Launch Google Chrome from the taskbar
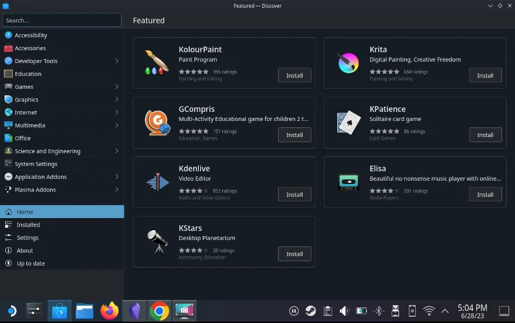This screenshot has height=323, width=515. click(x=159, y=311)
